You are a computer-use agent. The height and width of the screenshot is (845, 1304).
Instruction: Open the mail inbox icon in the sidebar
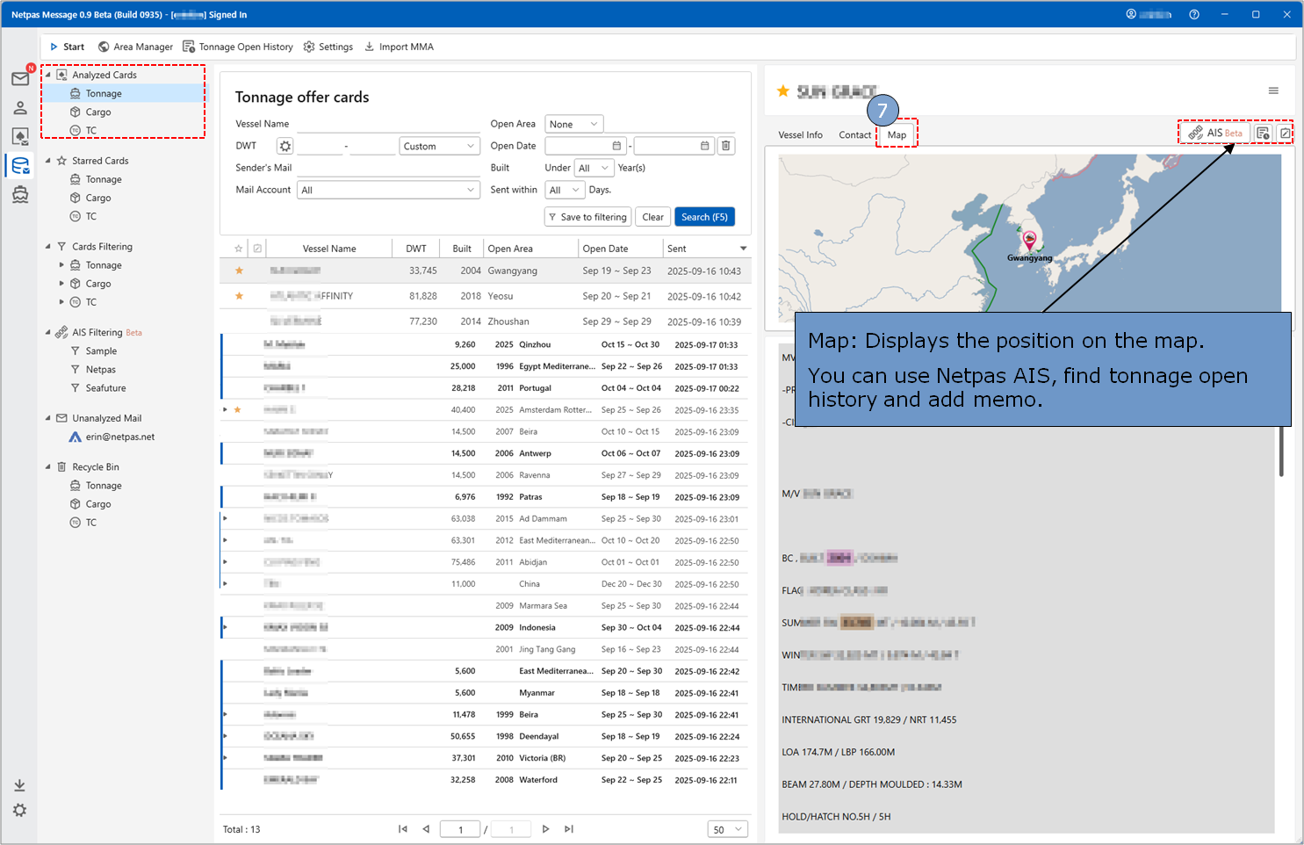(x=20, y=79)
